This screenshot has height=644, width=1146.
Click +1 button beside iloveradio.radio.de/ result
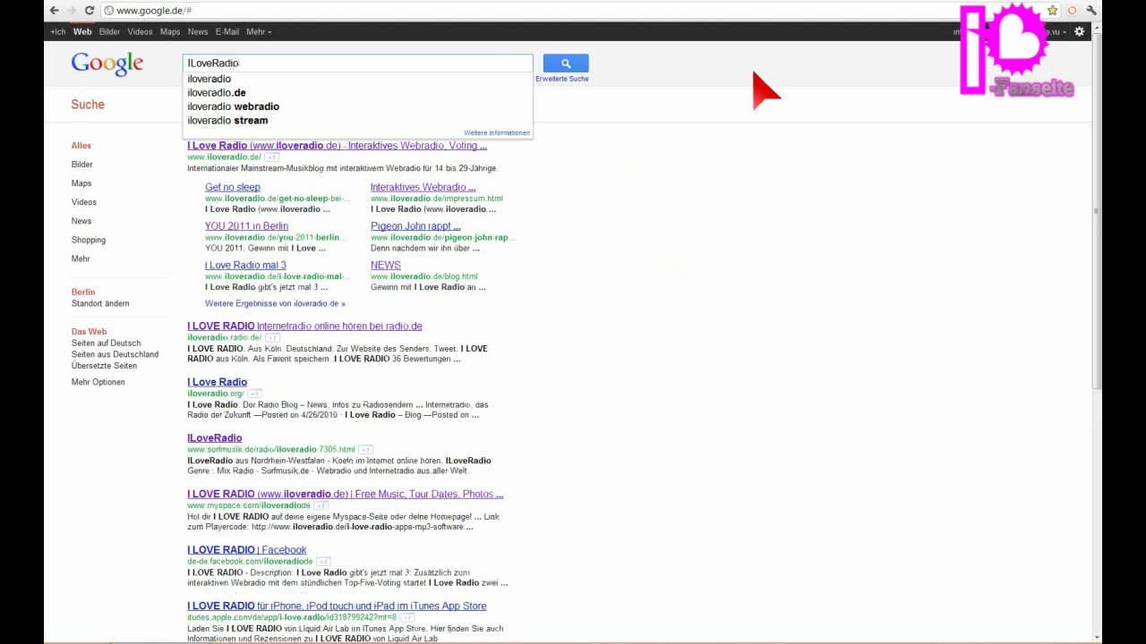272,338
